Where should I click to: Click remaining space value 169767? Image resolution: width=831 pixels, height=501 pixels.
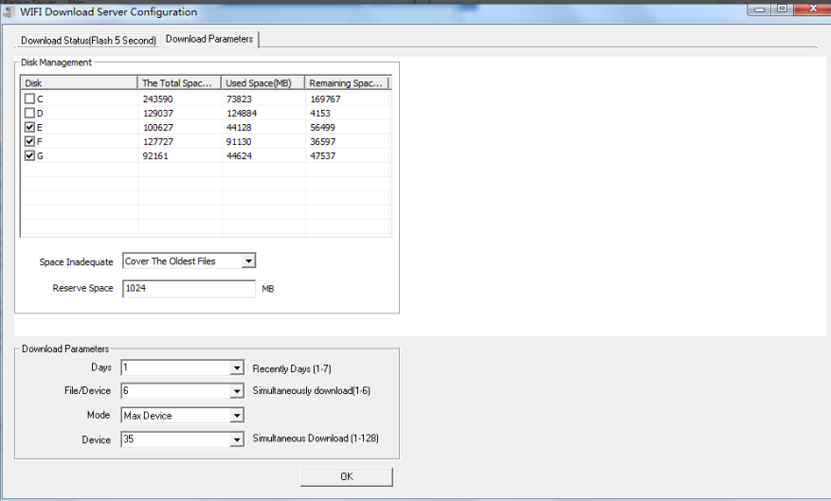325,99
